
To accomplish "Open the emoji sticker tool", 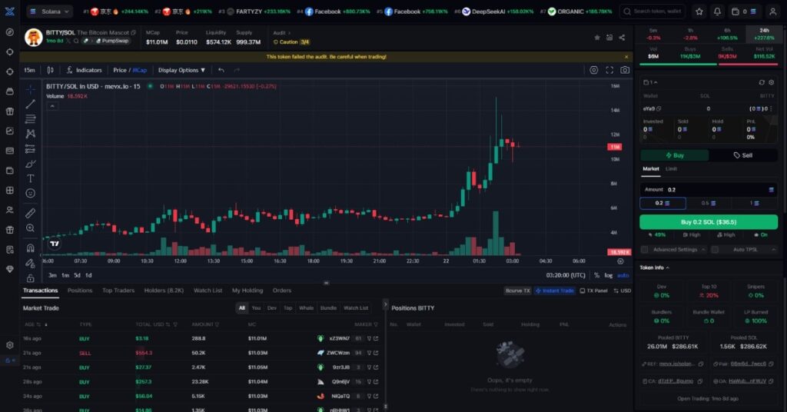I will [x=31, y=193].
